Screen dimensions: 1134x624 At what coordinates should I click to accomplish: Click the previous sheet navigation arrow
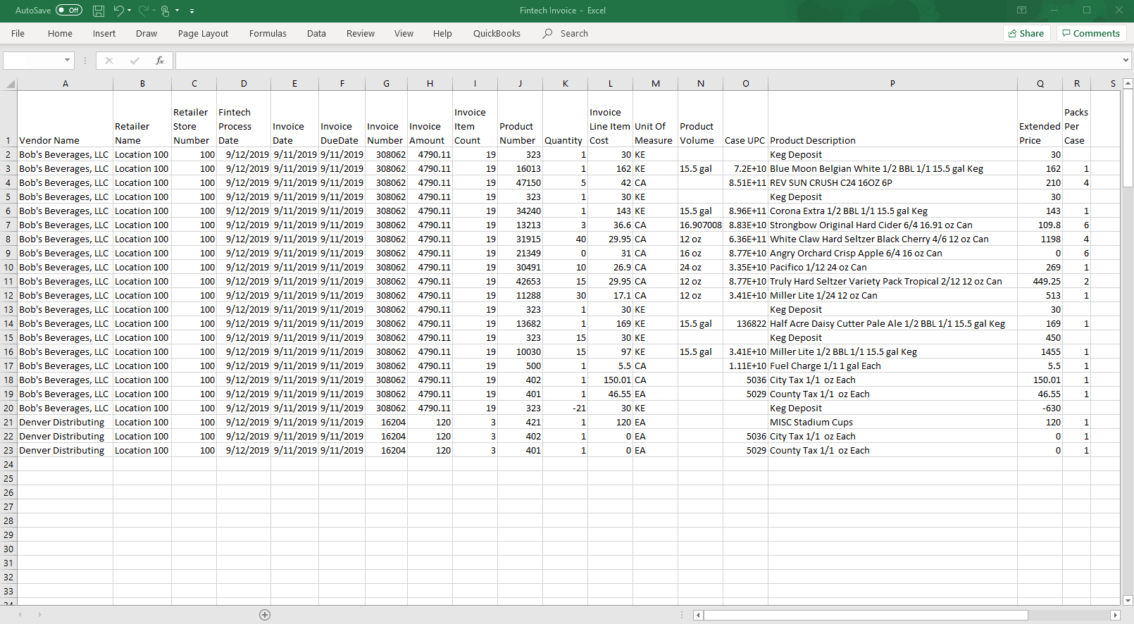tap(20, 615)
